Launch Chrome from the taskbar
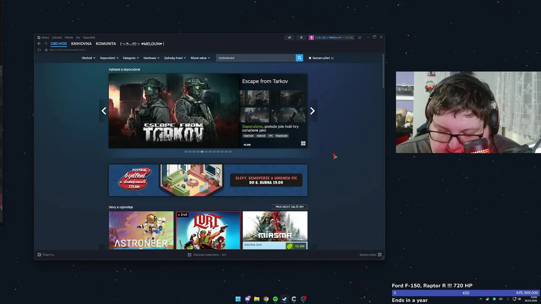The height and width of the screenshot is (304, 541). click(x=266, y=299)
